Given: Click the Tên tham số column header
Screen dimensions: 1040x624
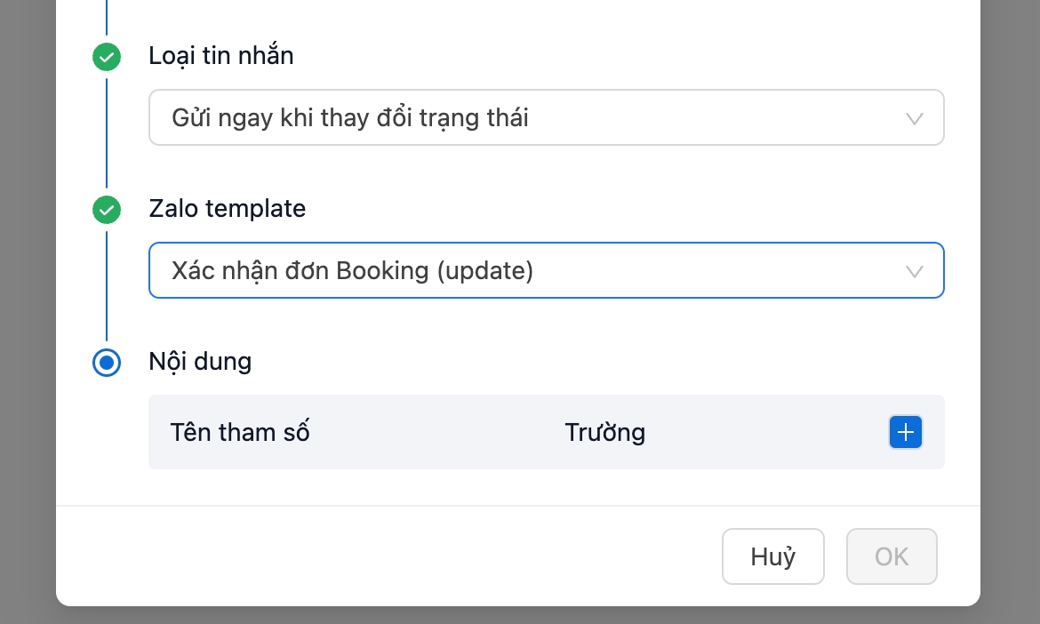Looking at the screenshot, I should (240, 433).
